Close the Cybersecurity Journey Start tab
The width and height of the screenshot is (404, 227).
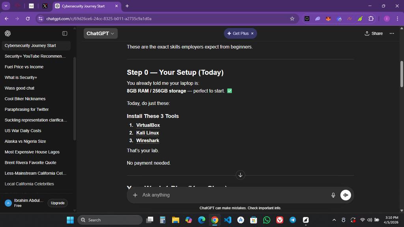pos(116,6)
